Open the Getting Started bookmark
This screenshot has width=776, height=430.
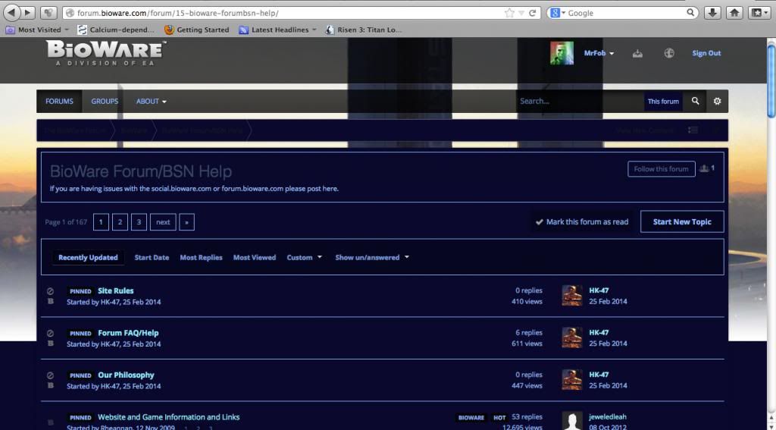pyautogui.click(x=196, y=30)
